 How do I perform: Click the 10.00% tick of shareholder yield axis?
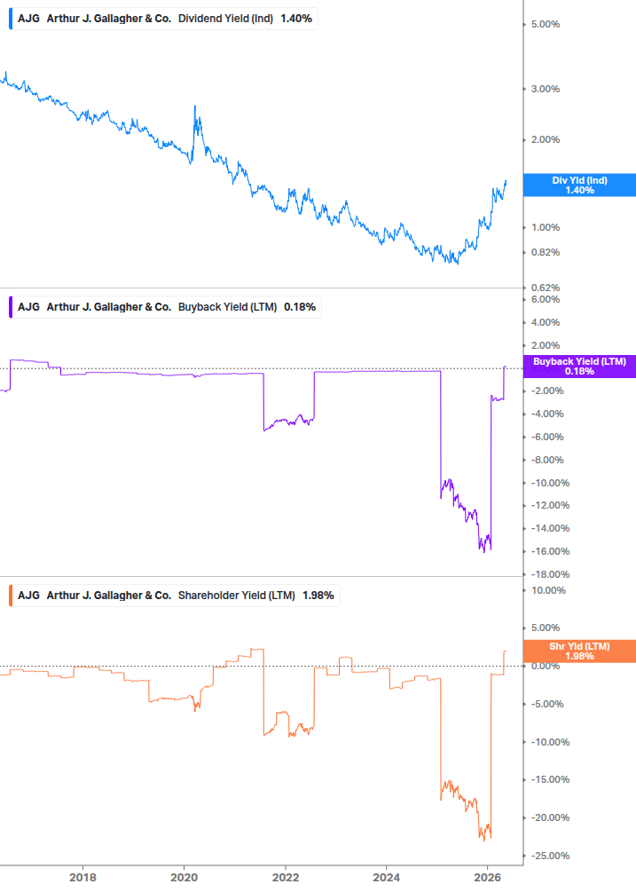548,590
